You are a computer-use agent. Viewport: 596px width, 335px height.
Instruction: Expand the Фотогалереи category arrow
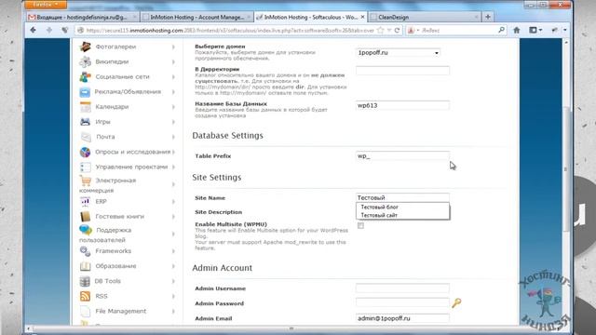point(173,47)
